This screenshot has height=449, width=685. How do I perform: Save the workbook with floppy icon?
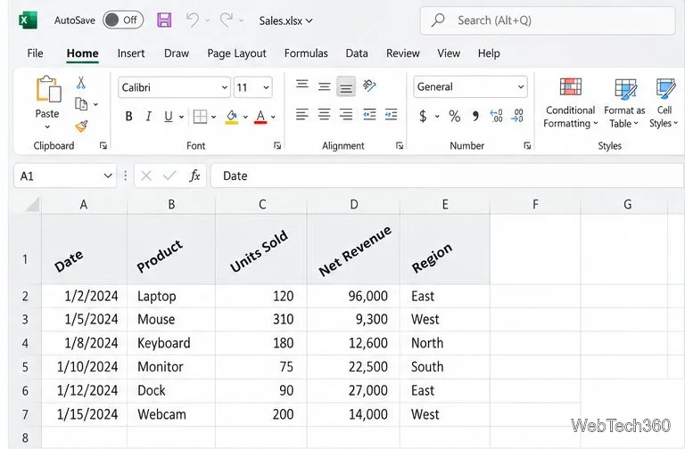pos(164,20)
